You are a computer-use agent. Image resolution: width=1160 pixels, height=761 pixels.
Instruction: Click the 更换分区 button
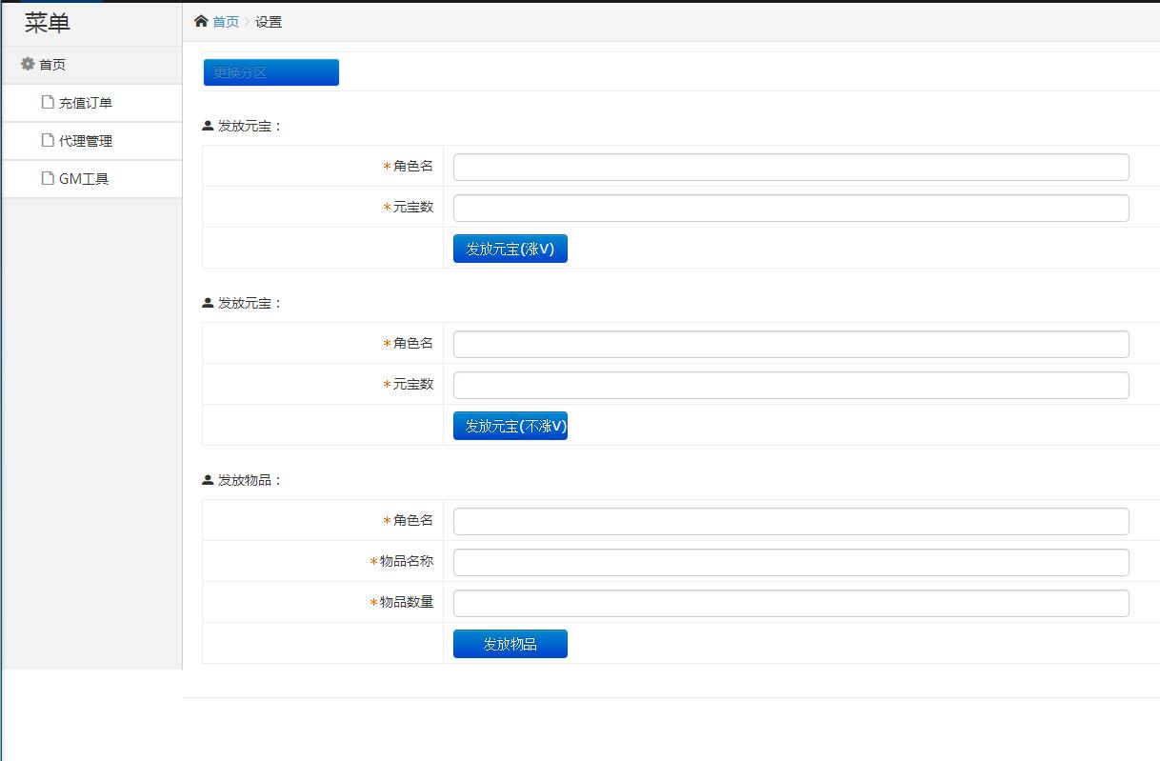(x=270, y=71)
